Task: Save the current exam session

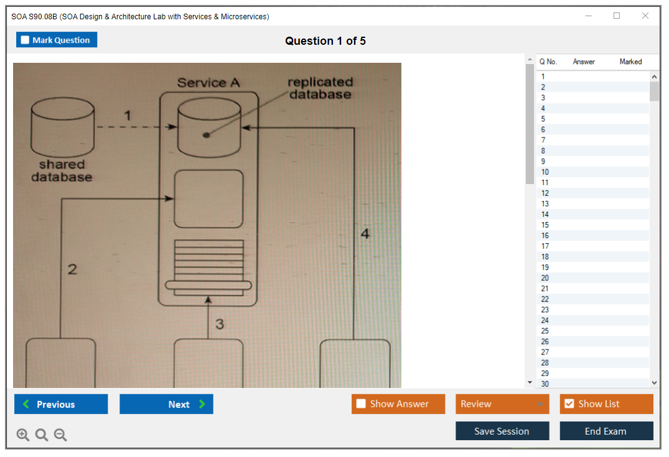Action: pos(502,432)
